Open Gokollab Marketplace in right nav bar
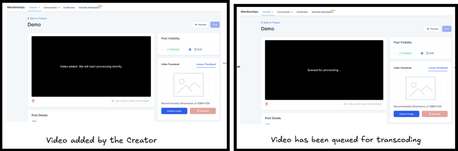 323,12
